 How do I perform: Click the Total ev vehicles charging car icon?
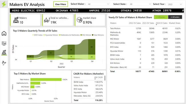47,20
